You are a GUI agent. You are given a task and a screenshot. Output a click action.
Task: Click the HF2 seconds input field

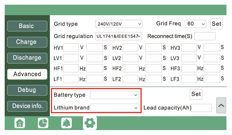(x=153, y=68)
